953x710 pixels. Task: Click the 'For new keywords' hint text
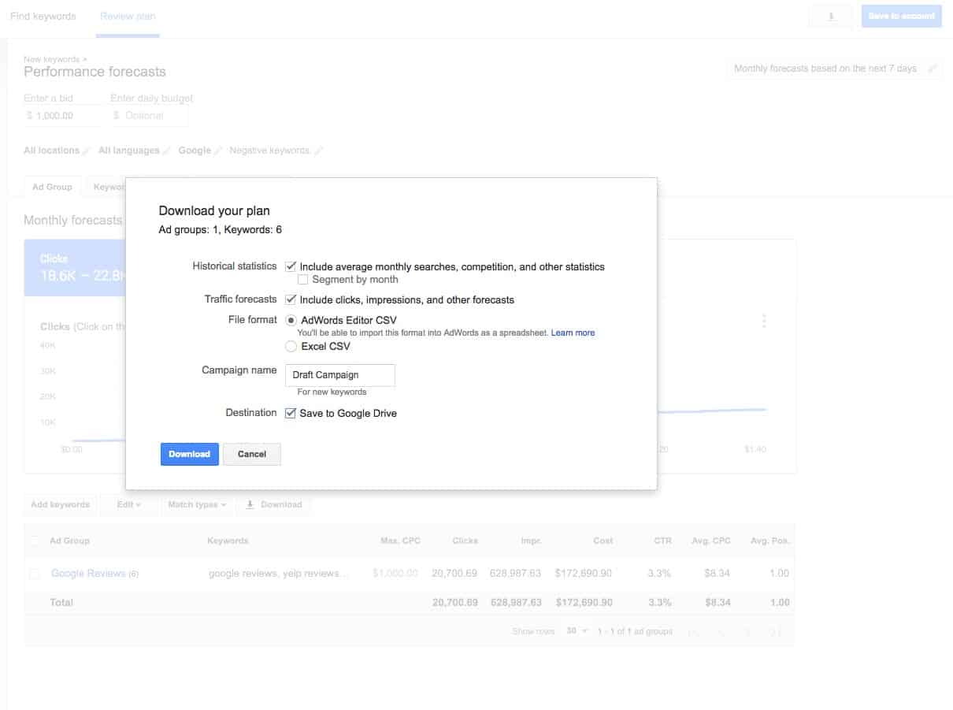coord(332,392)
